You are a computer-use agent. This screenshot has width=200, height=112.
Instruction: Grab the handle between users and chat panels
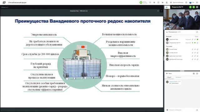click(x=182, y=71)
